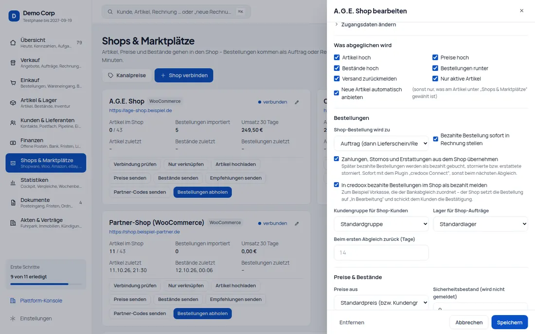Disable Neue Artikel automatisch anbieten
This screenshot has height=334, width=535.
(337, 93)
